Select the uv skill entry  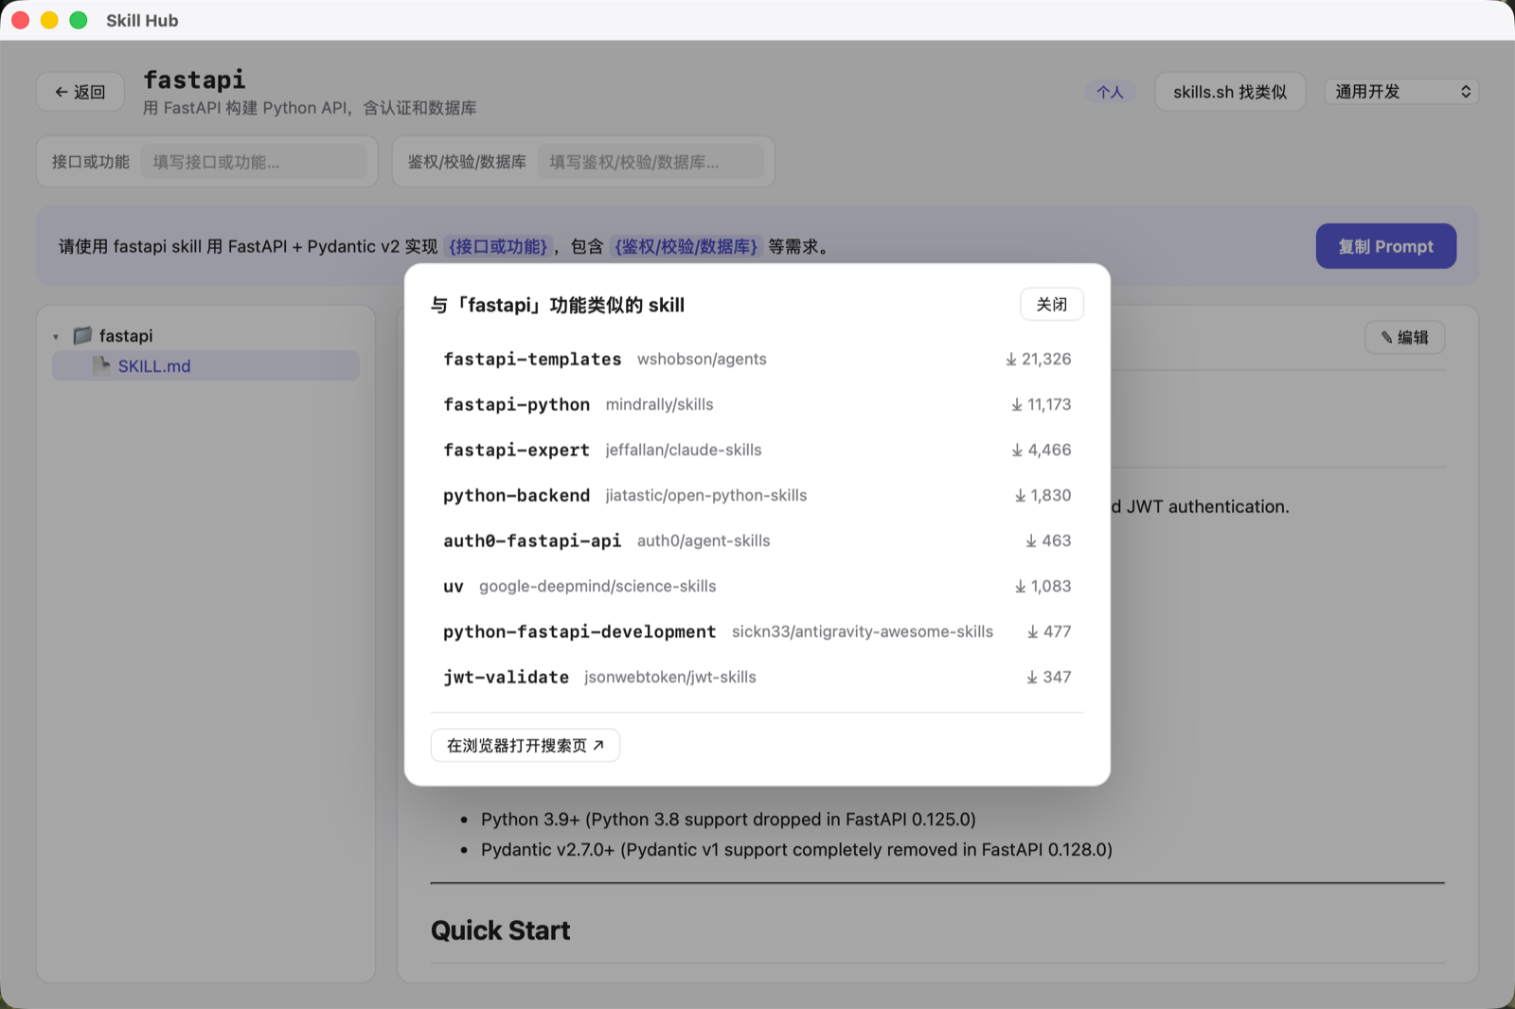pyautogui.click(x=757, y=586)
